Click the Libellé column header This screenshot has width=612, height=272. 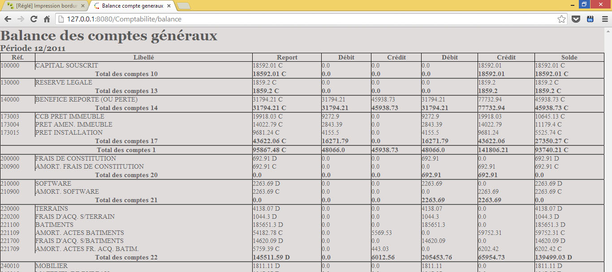143,57
